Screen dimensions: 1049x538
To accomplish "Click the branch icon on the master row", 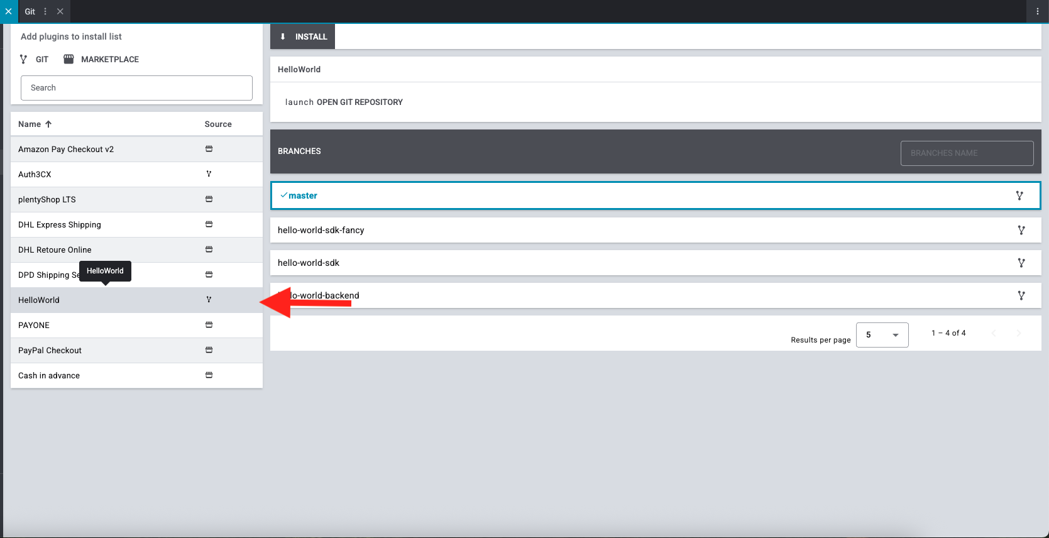I will [1019, 195].
